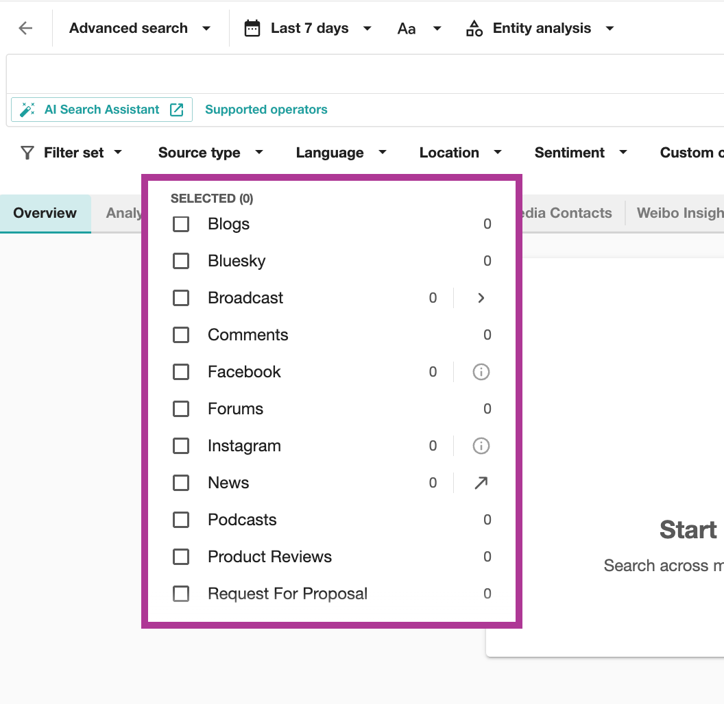Click the Podcasts label text
This screenshot has width=724, height=704.
[x=242, y=520]
